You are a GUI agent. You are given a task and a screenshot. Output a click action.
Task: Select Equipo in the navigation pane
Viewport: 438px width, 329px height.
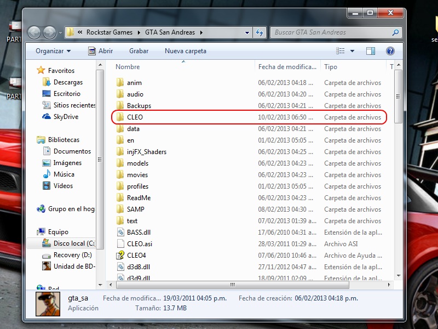pyautogui.click(x=58, y=231)
